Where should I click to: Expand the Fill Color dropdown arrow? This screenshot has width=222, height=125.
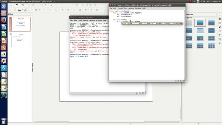[x=28, y=10]
